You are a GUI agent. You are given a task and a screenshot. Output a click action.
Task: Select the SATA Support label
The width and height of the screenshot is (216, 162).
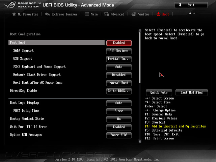click(23, 51)
